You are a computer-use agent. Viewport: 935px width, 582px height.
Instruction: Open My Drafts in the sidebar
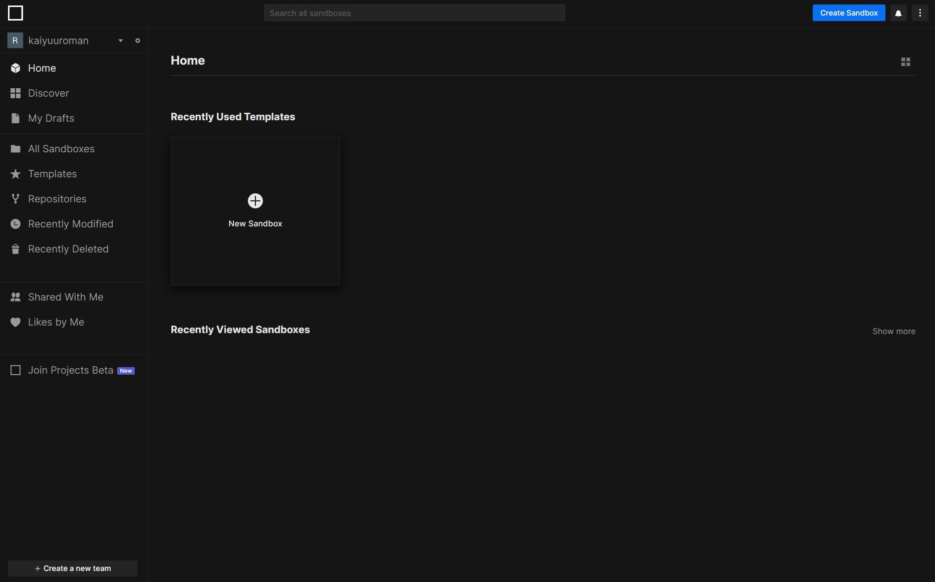[51, 118]
